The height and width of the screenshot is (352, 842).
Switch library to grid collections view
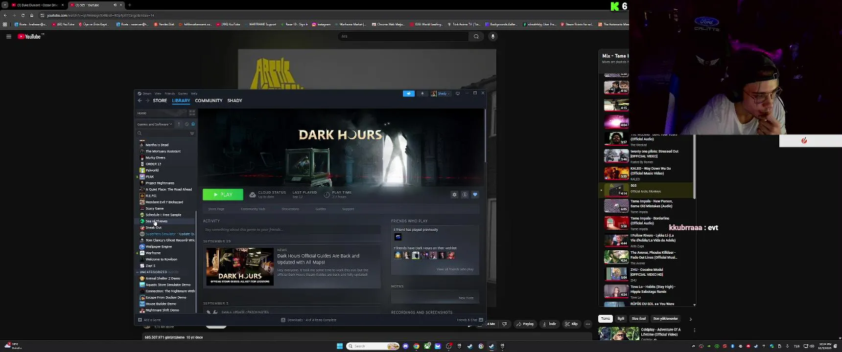point(192,113)
